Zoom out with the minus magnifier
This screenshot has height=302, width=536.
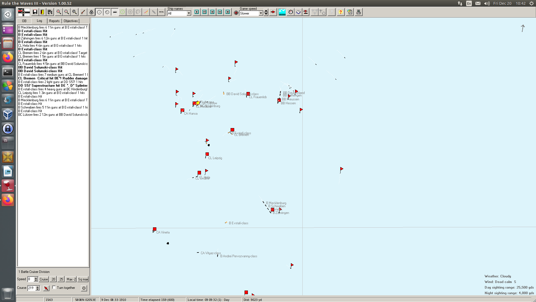pos(66,12)
